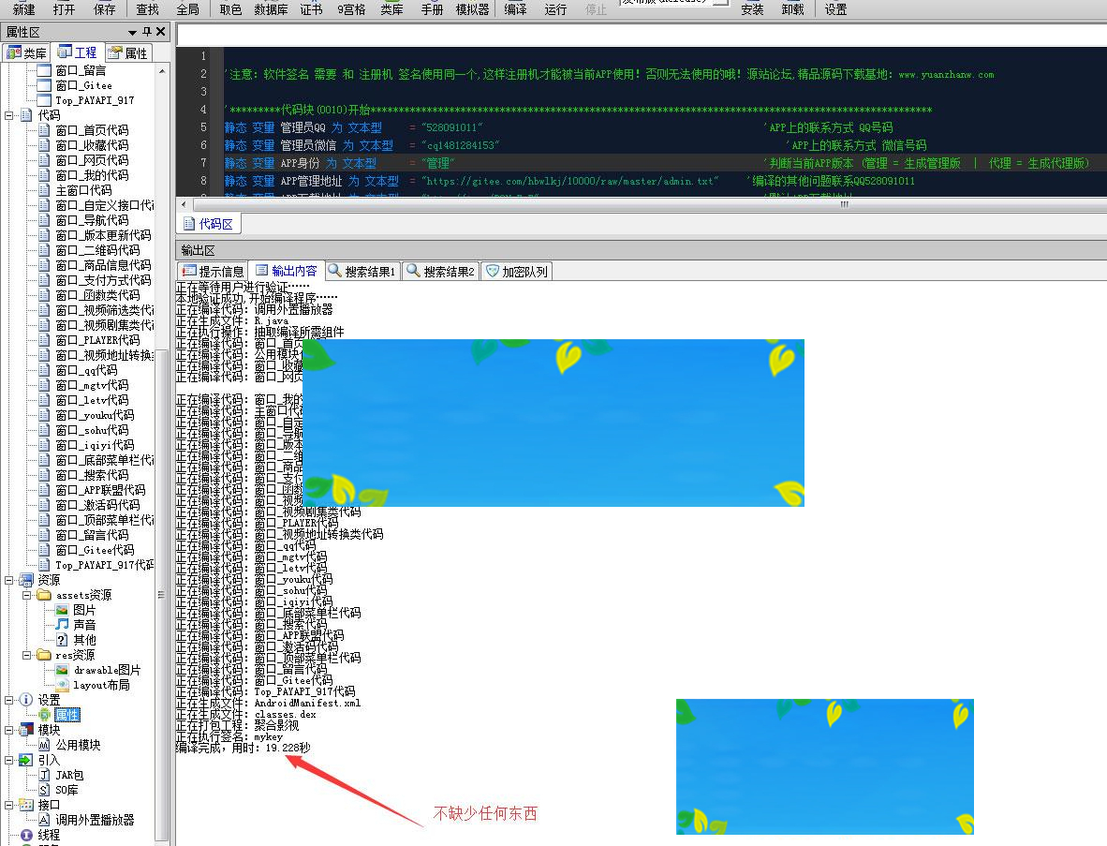This screenshot has height=846, width=1107.
Task: Open the 属性区 panel dropdown arrow
Action: [x=132, y=33]
